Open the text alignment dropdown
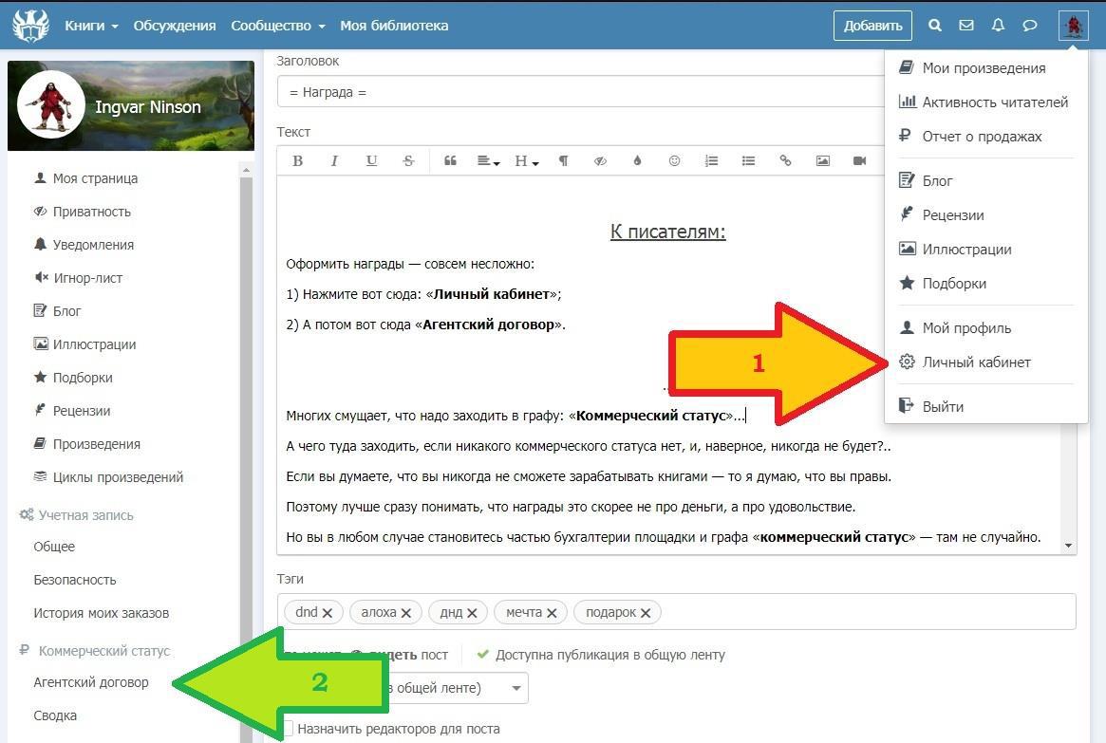1106x743 pixels. point(488,161)
